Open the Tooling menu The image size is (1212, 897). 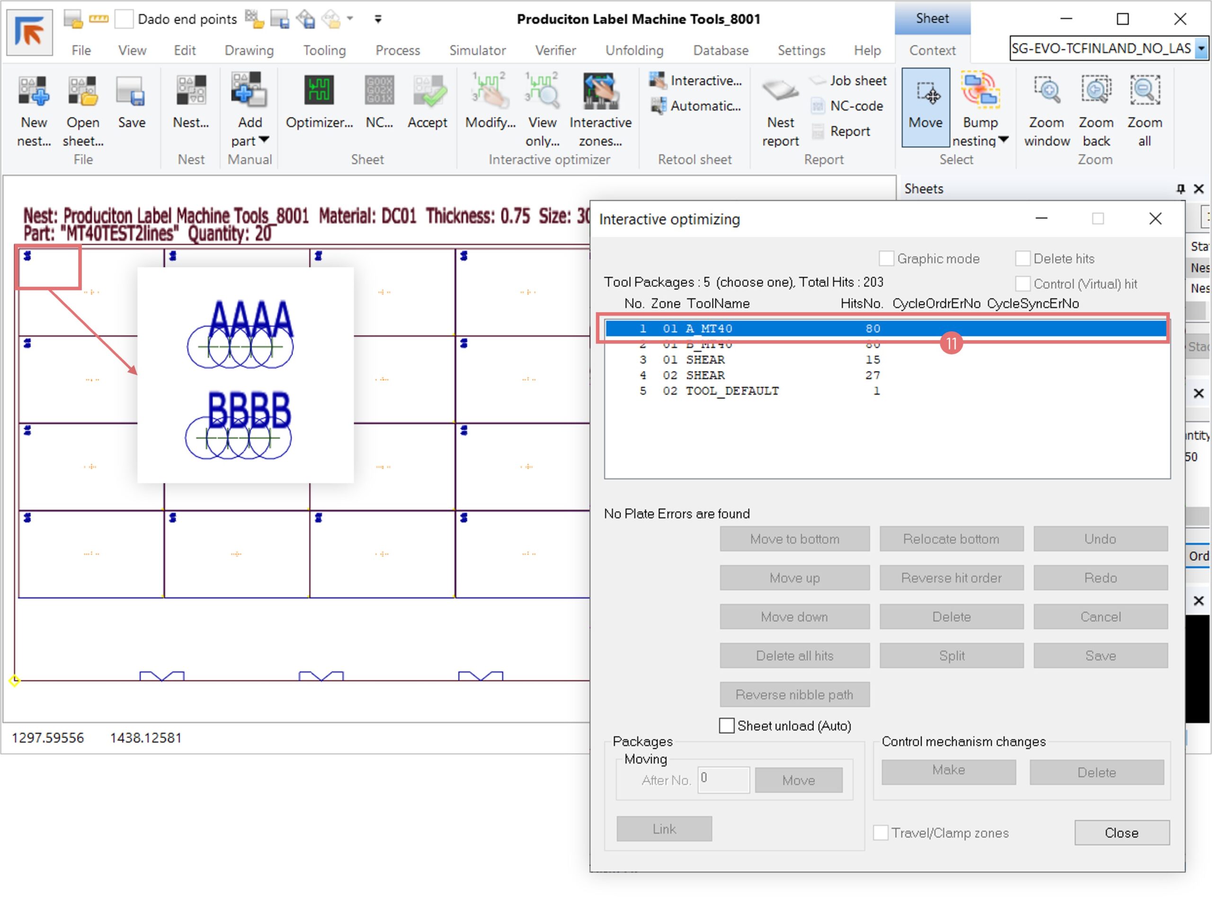pos(324,51)
